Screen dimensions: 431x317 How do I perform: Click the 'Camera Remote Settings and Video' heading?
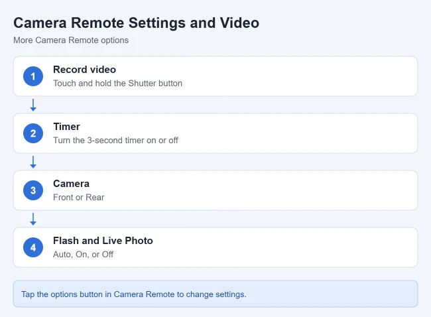[x=136, y=23]
